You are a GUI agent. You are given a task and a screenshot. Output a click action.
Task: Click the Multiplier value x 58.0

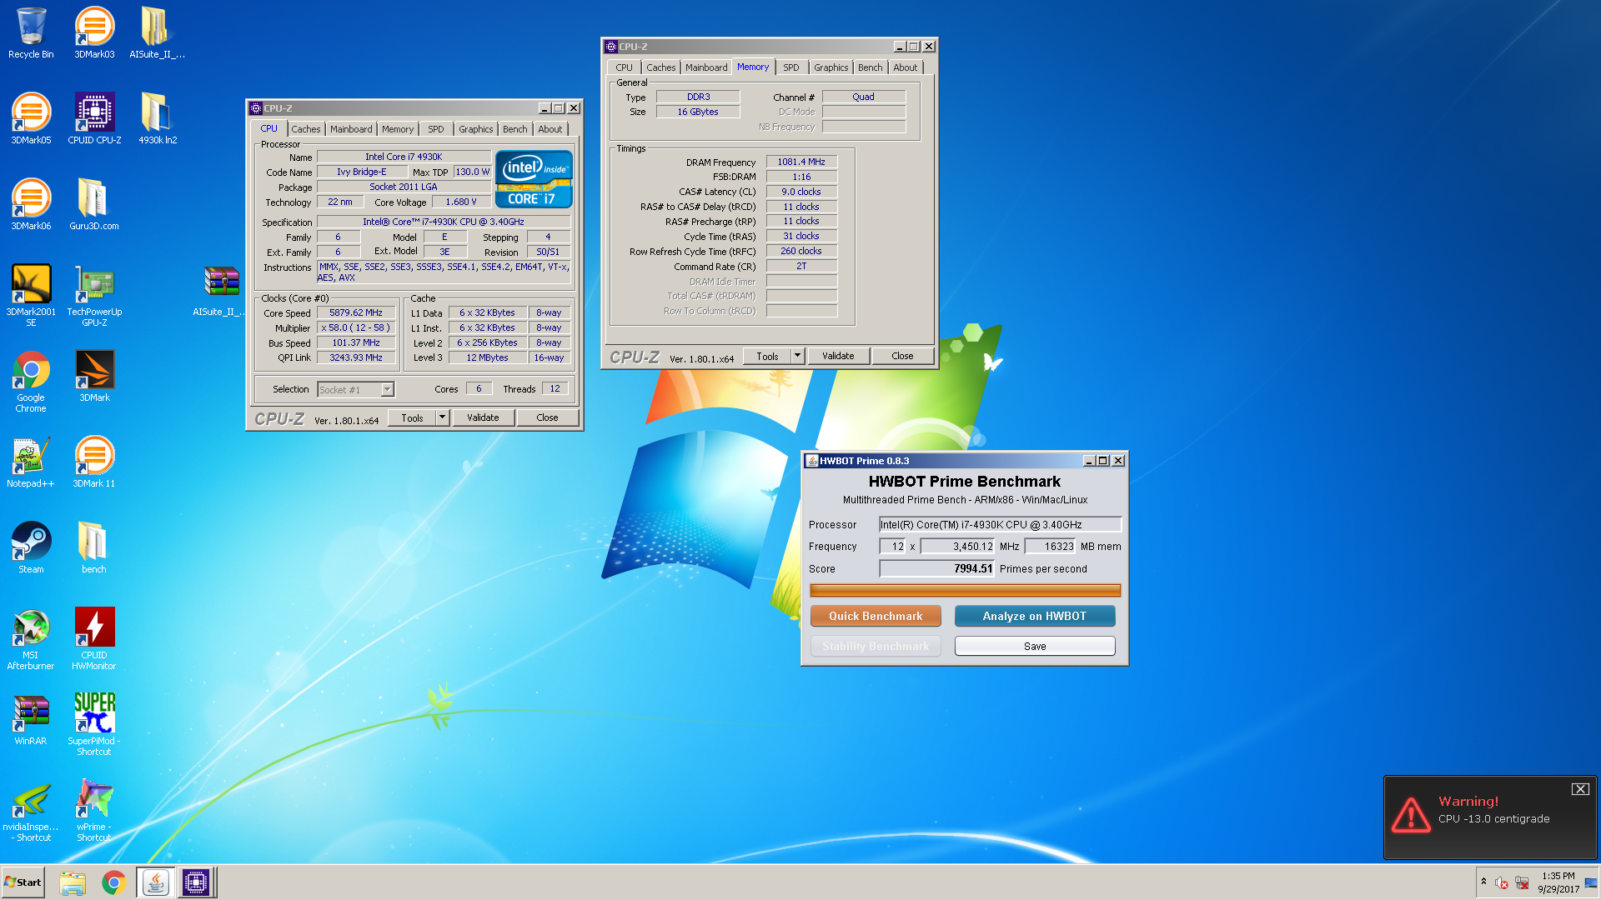[356, 327]
